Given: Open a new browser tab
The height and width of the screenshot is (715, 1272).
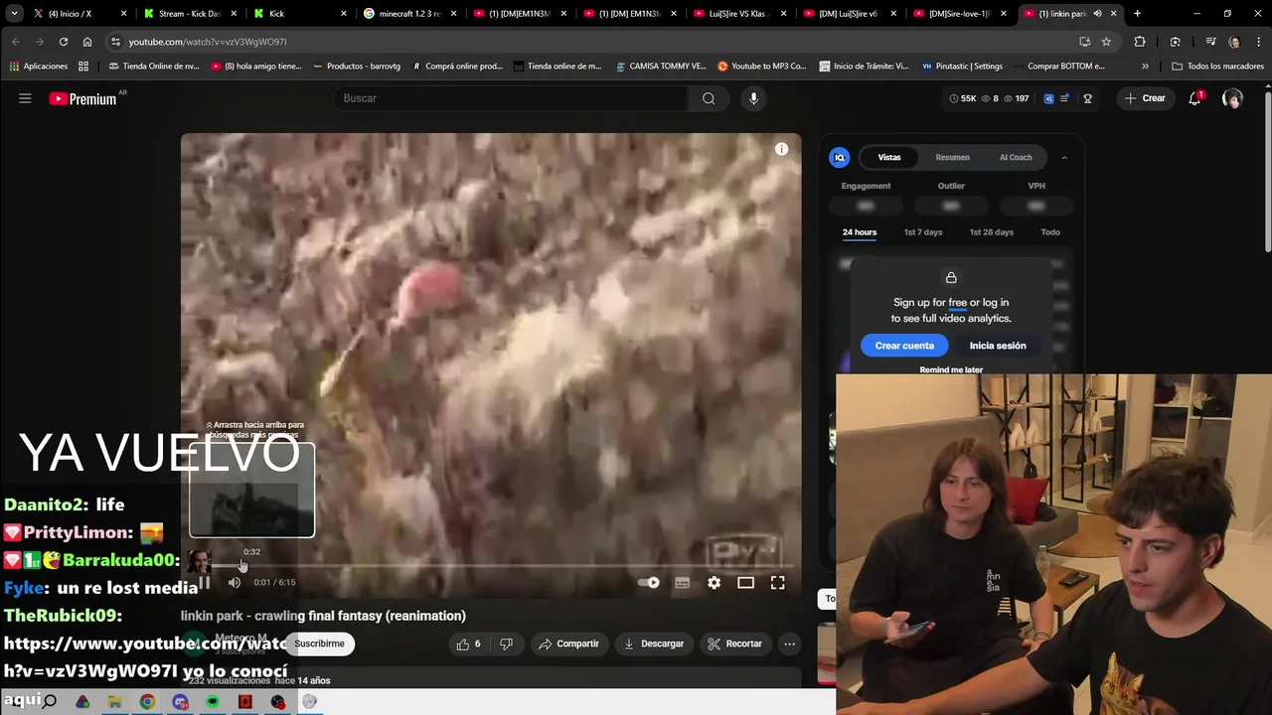Looking at the screenshot, I should click(1137, 14).
